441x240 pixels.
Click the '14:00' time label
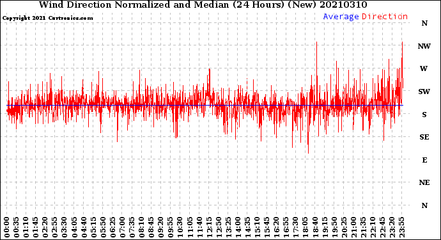(238, 227)
